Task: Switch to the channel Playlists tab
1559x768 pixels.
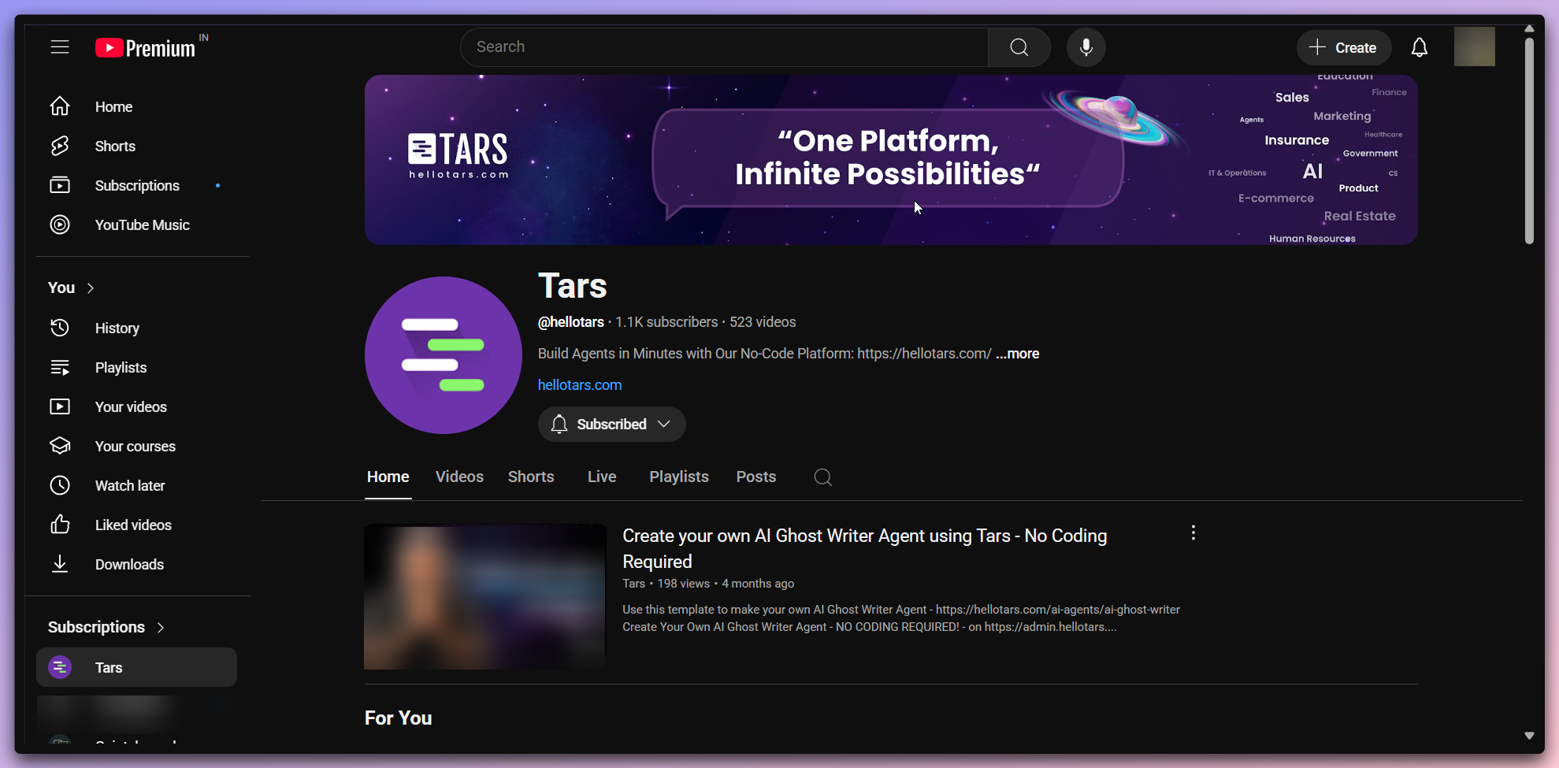Action: click(x=679, y=477)
